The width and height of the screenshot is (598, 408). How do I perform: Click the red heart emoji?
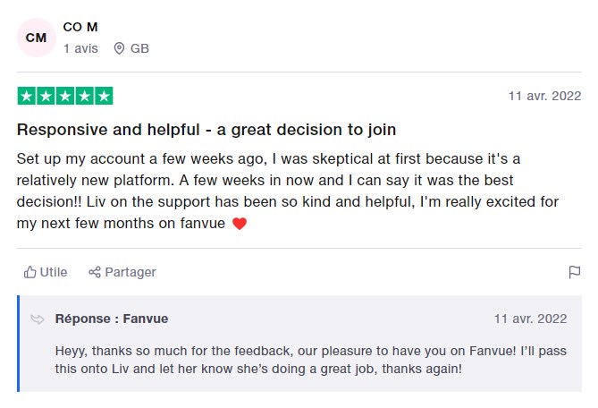[240, 224]
